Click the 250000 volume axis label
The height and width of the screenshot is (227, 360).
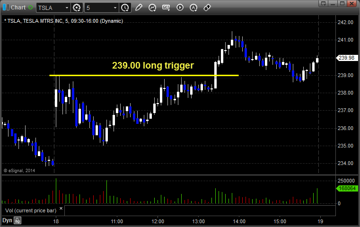346,181
